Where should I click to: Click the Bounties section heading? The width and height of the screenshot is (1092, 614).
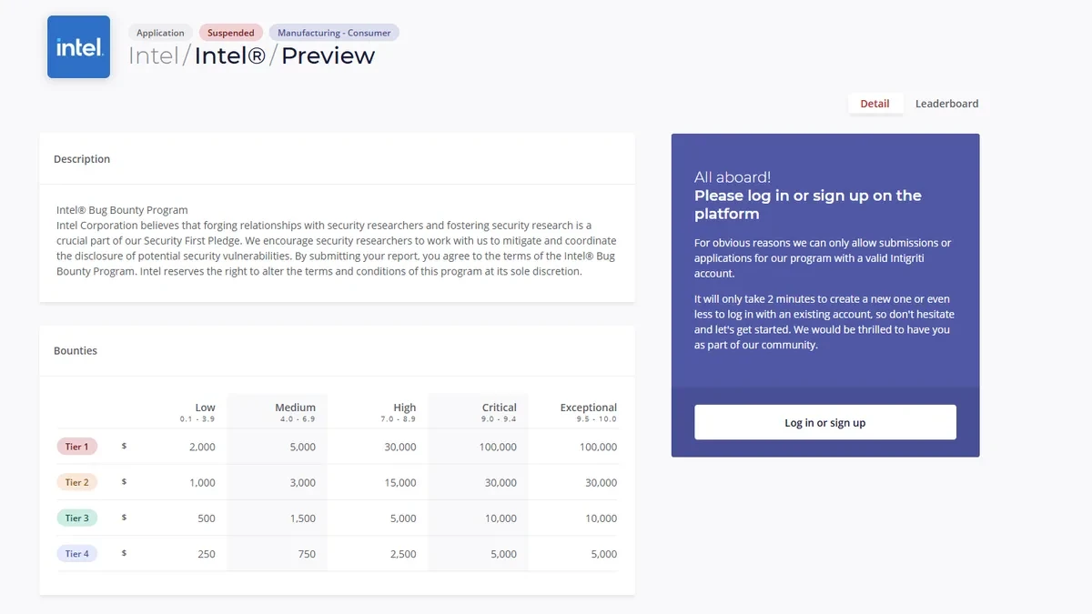pyautogui.click(x=76, y=351)
